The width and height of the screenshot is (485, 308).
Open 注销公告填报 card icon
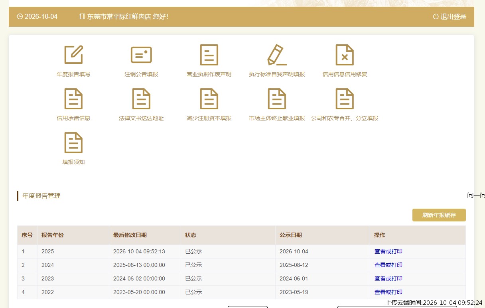(x=141, y=55)
